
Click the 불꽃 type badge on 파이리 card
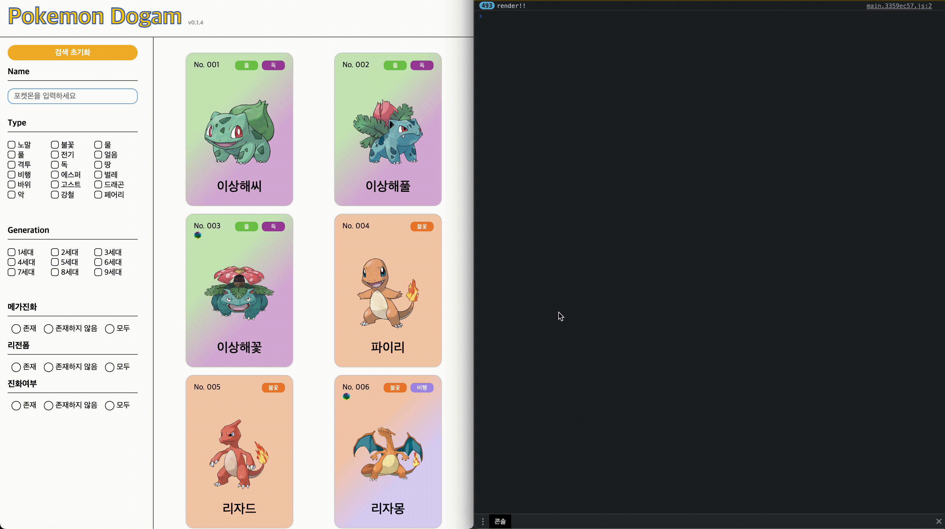[x=422, y=226]
